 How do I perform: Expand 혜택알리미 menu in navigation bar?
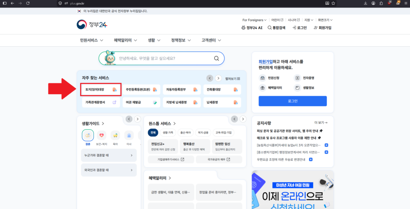click(x=126, y=40)
